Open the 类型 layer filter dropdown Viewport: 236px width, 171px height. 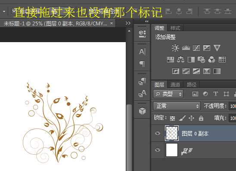point(168,94)
